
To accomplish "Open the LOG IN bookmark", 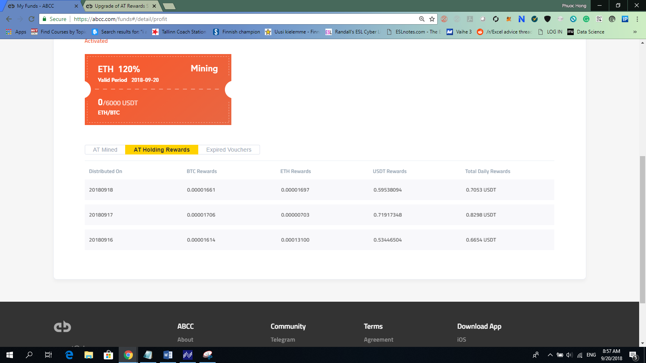I will point(550,32).
